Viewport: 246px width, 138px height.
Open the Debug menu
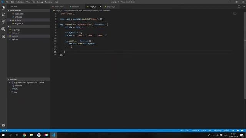tap(40, 2)
